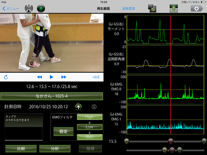207x155 pixels.
Task: Select the green handle on lower slider
Action: point(180,150)
